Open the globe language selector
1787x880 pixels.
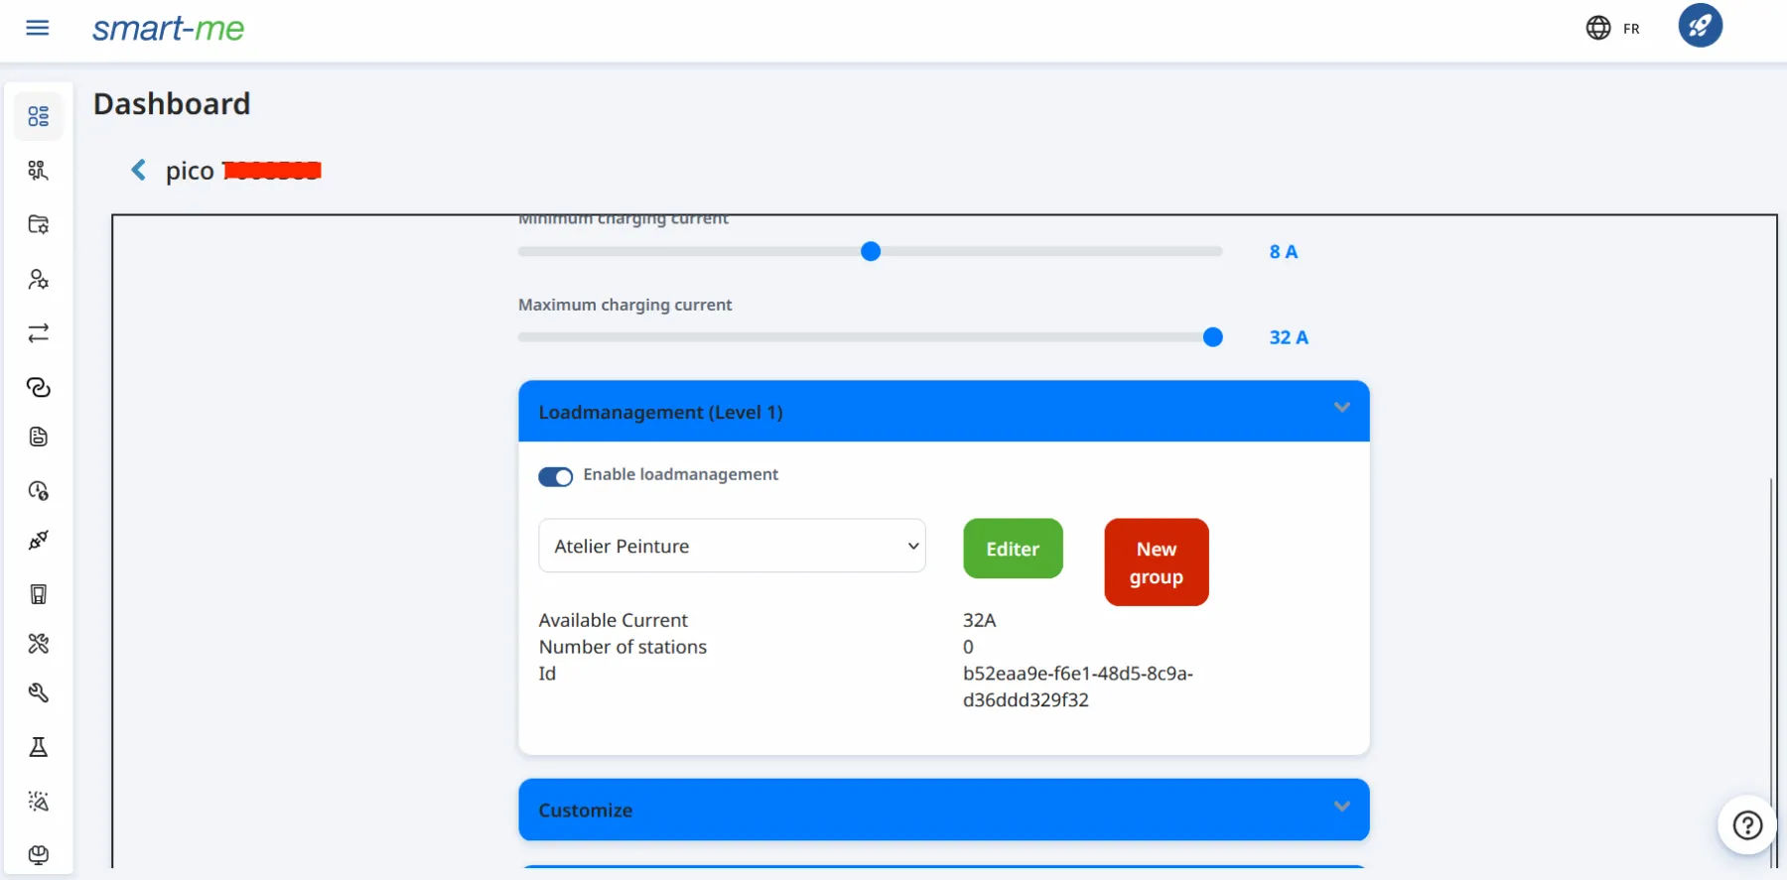click(x=1598, y=28)
